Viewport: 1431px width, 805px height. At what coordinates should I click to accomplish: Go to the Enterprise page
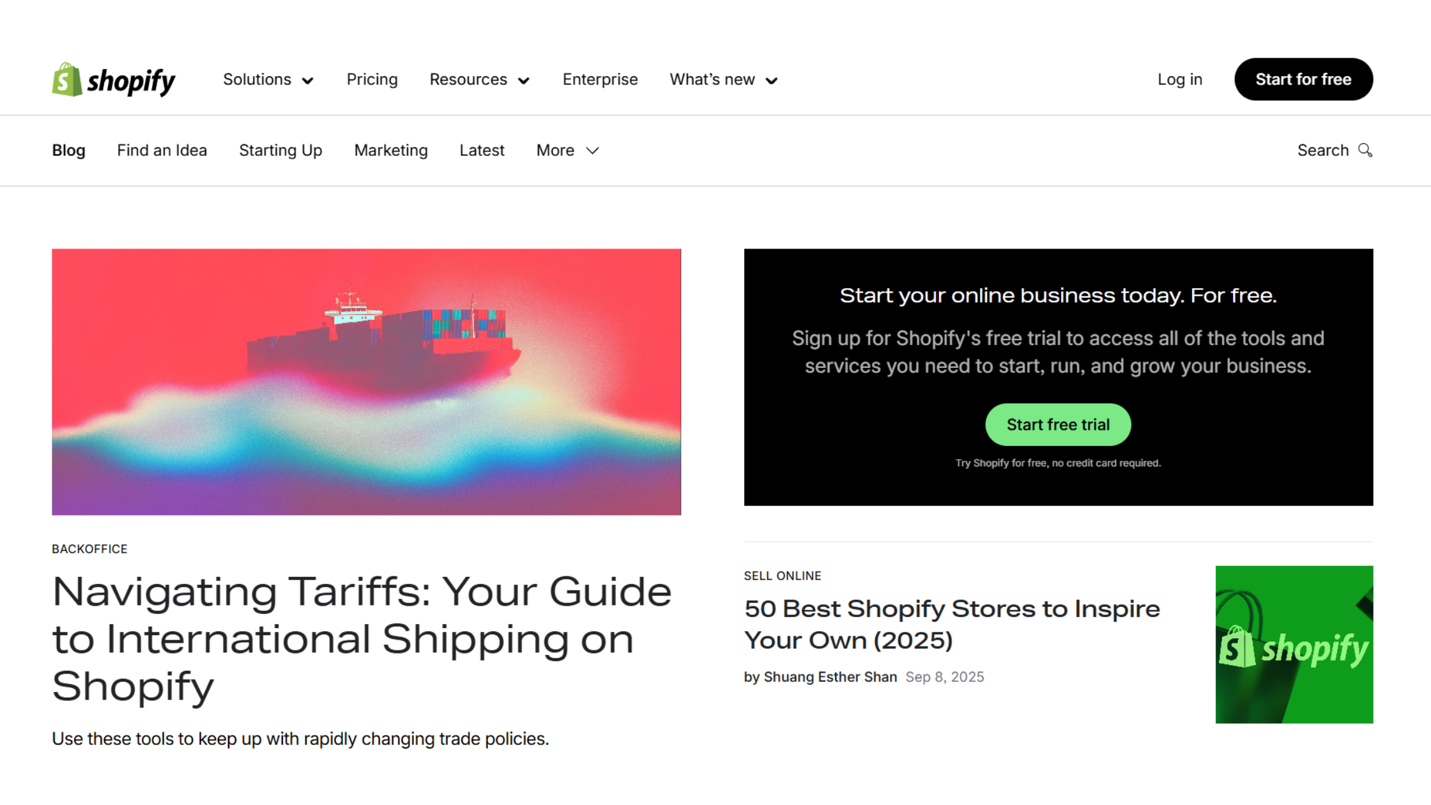(600, 79)
